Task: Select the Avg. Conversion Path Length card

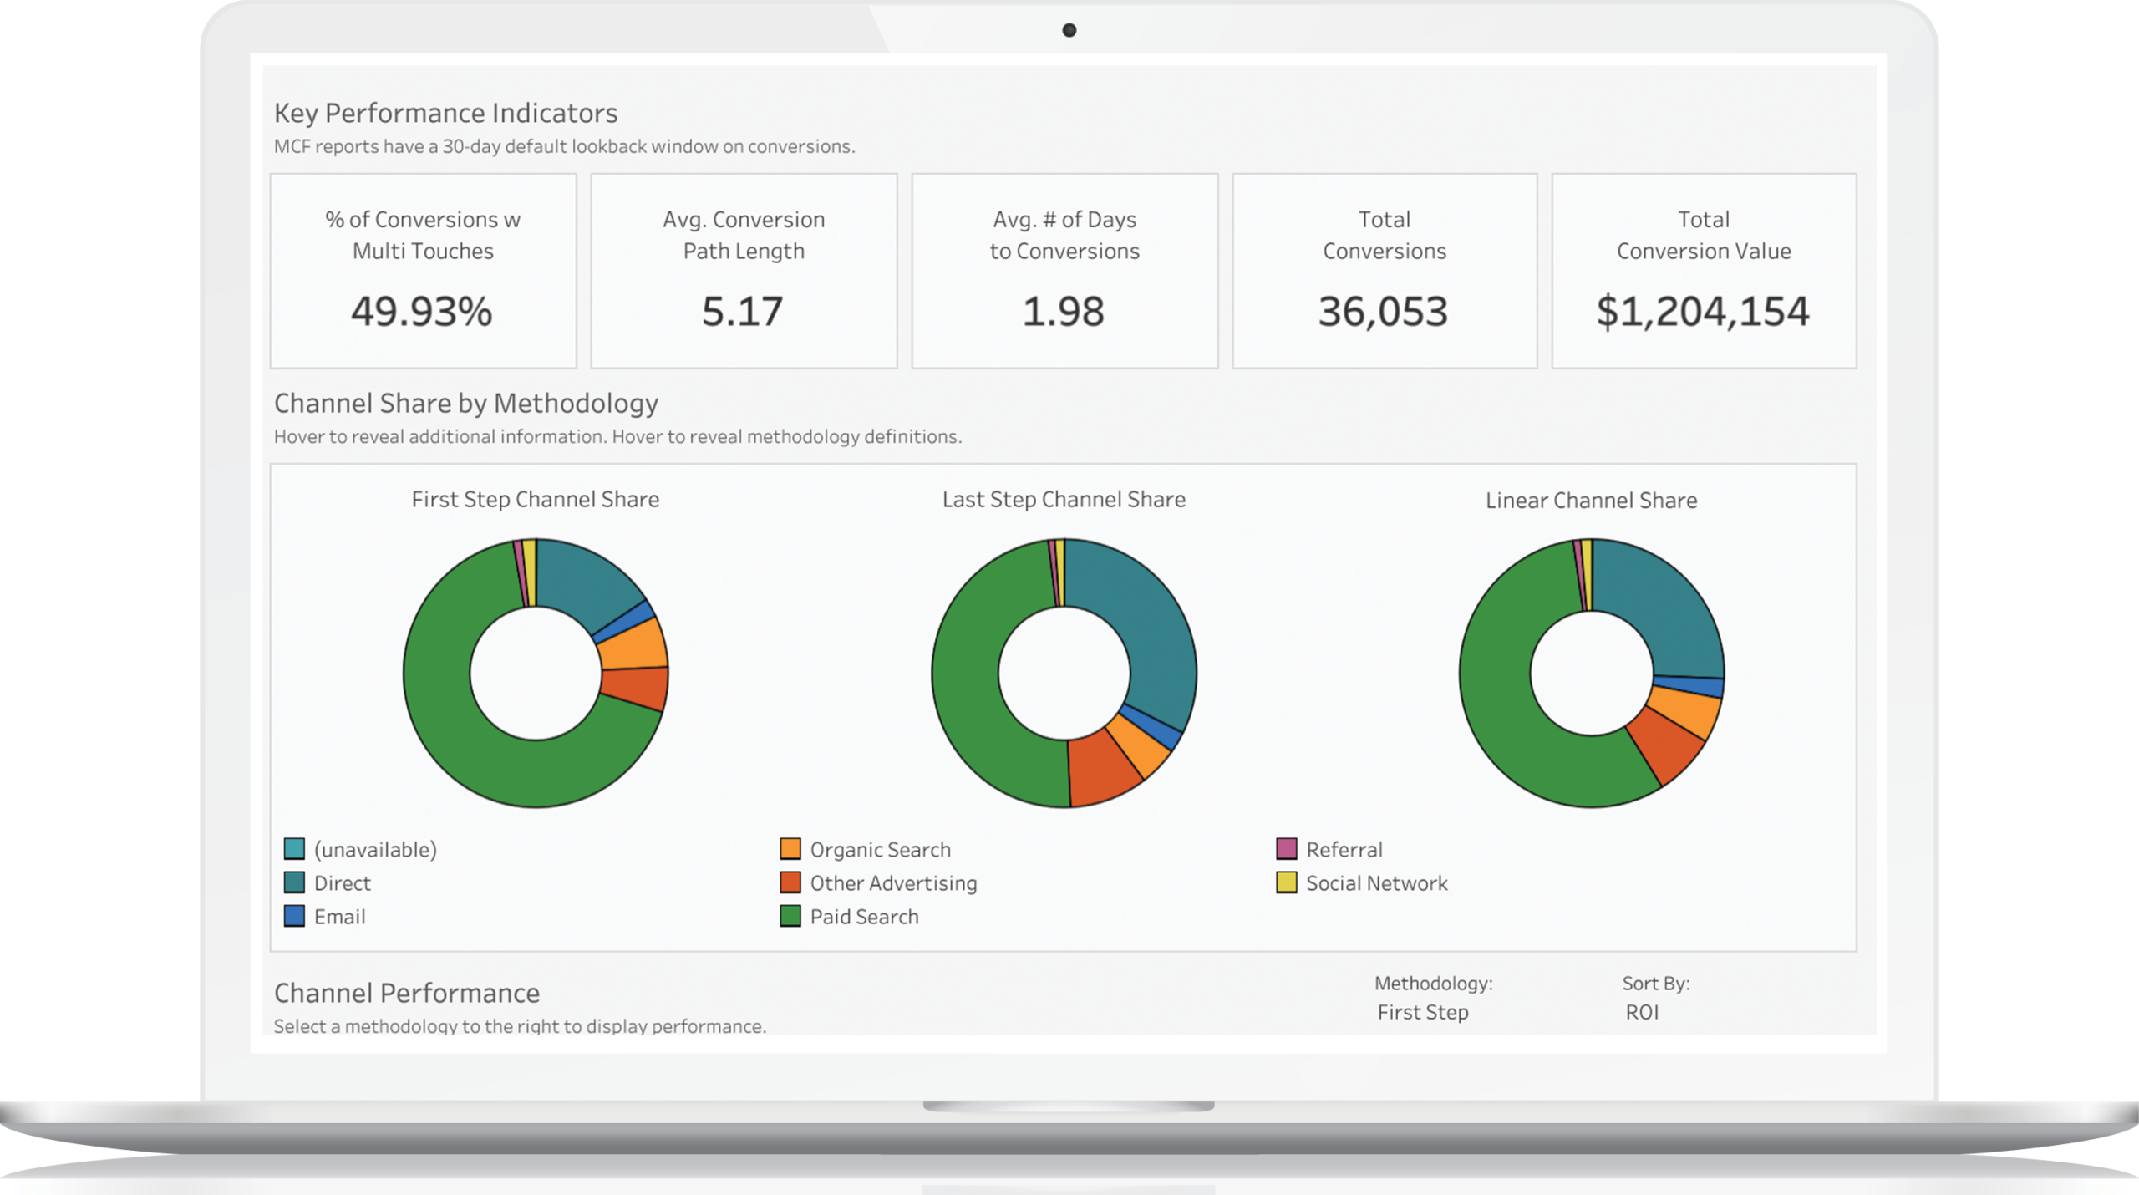Action: [x=744, y=271]
